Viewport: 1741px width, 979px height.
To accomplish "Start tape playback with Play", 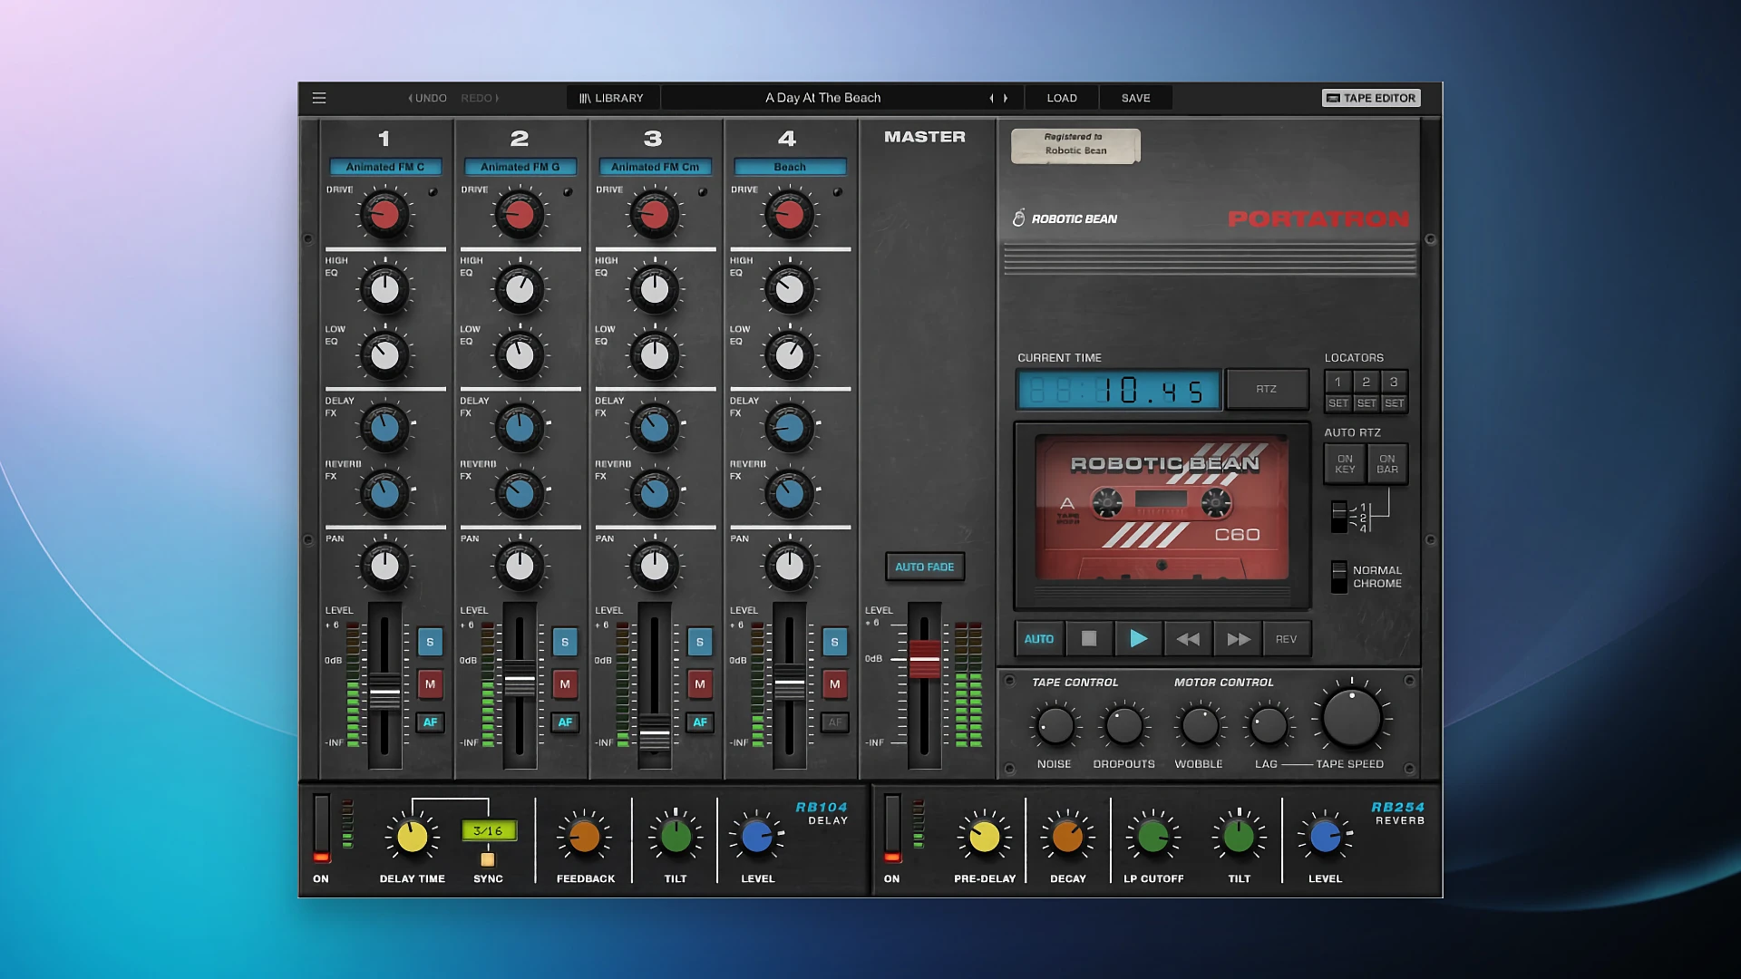I will coord(1138,639).
